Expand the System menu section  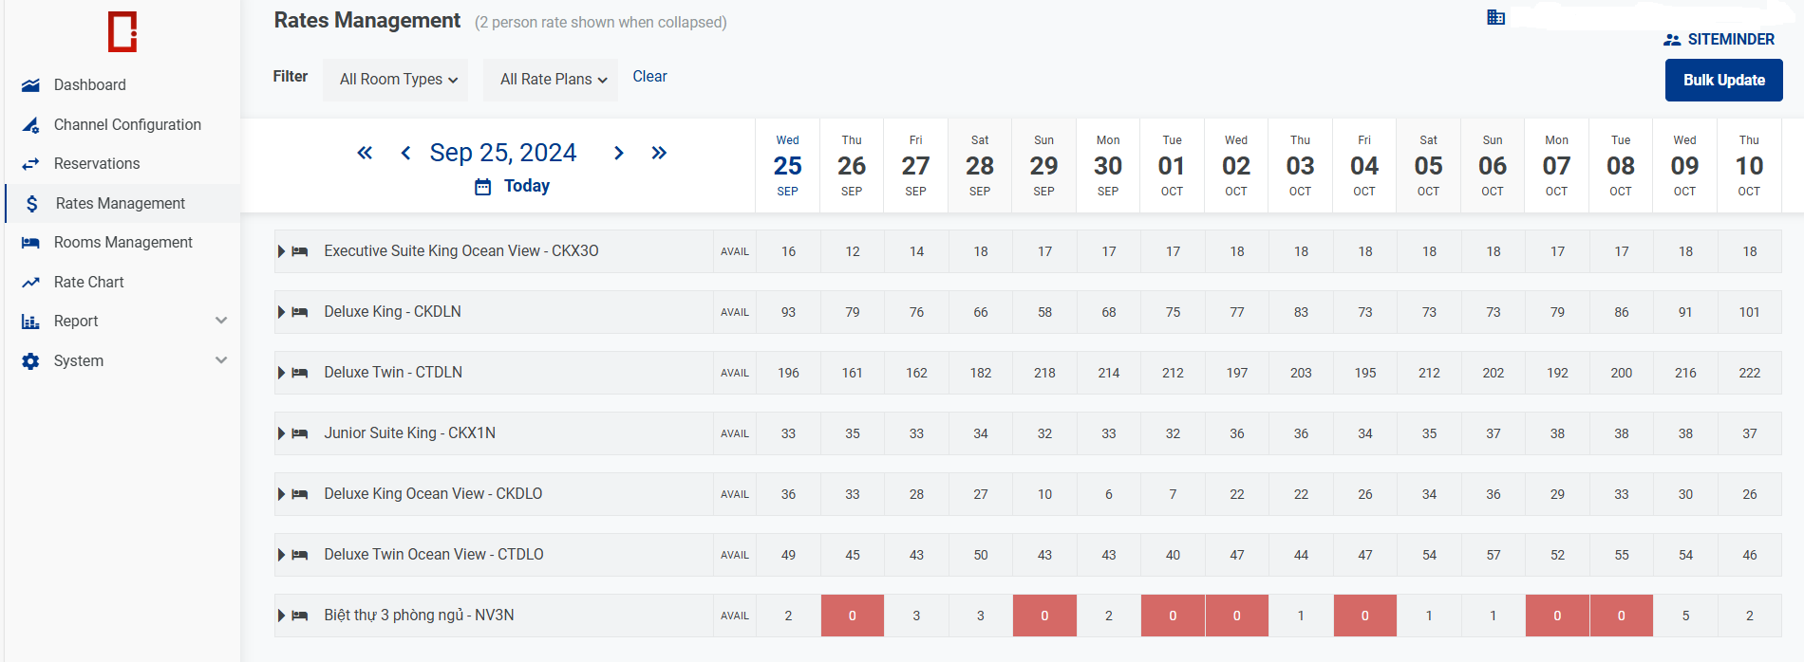tap(220, 360)
